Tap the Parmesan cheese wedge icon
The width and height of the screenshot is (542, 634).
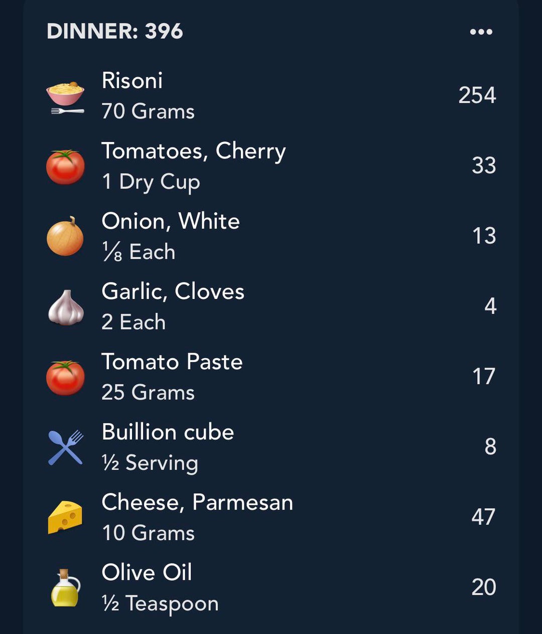[x=65, y=517]
